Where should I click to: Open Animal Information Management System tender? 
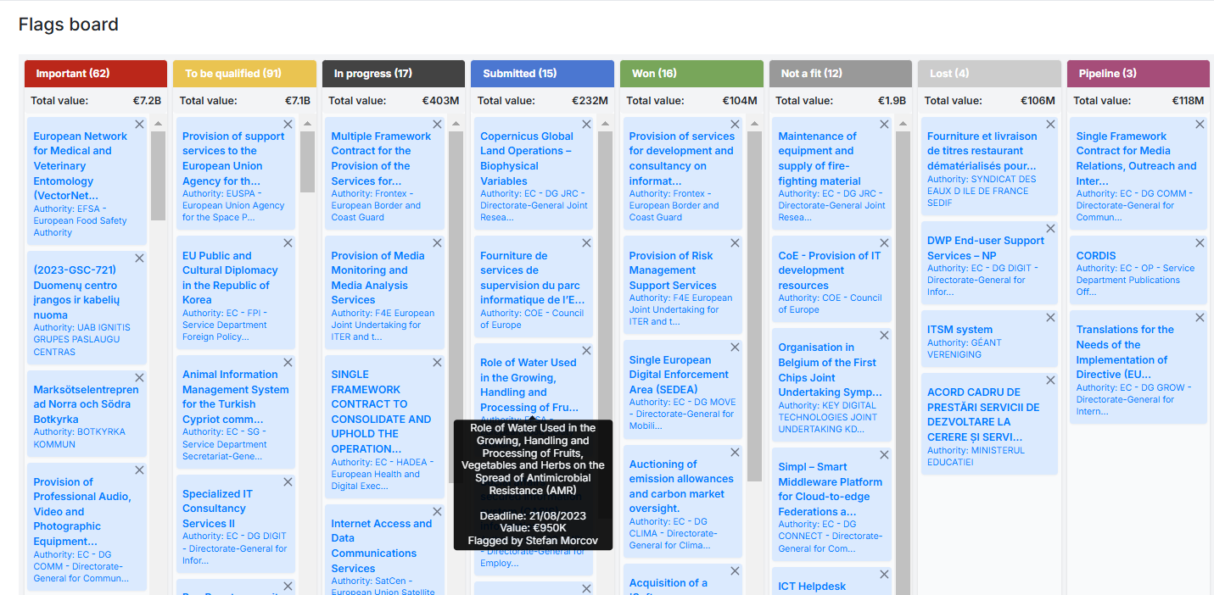coord(235,397)
